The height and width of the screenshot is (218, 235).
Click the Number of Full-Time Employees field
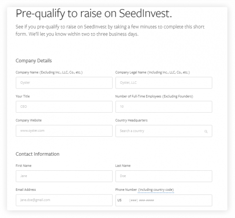click(164, 107)
